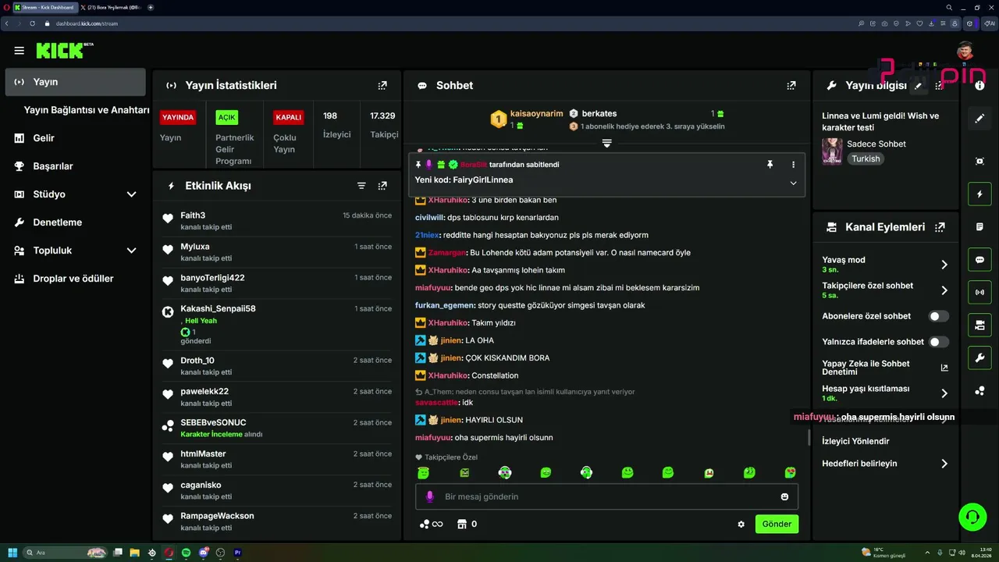The height and width of the screenshot is (562, 999).
Task: Click the lightning bolt icon in right sidebar
Action: pyautogui.click(x=979, y=194)
